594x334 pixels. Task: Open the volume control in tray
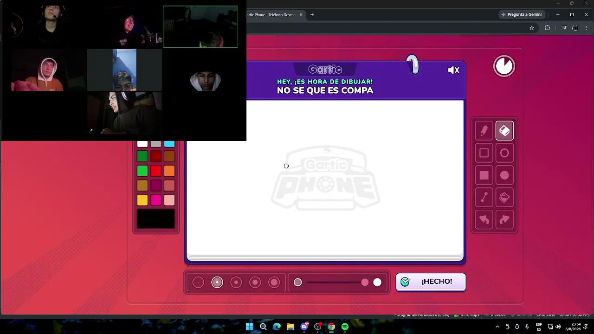pos(558,327)
